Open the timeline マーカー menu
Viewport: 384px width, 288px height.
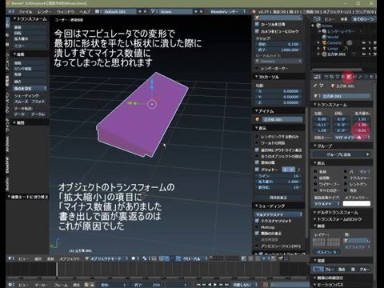click(x=42, y=285)
